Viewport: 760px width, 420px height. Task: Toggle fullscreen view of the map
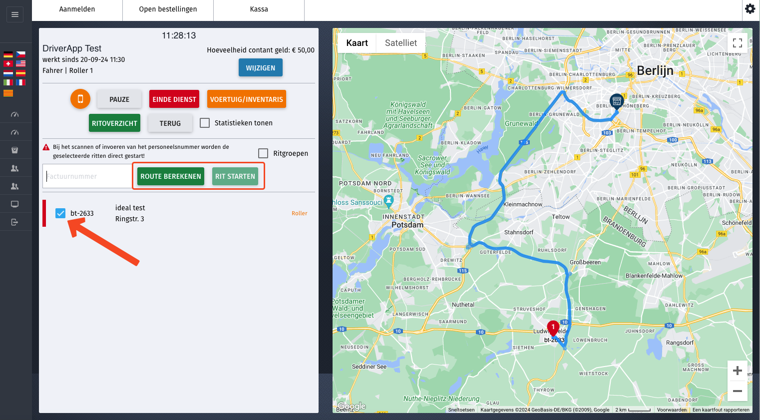[x=737, y=43]
